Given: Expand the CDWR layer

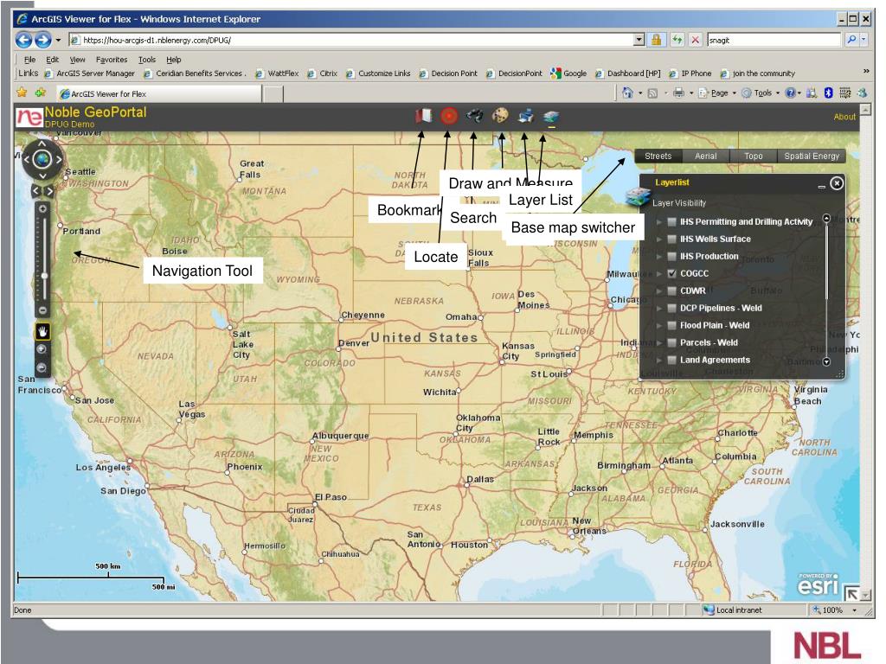Looking at the screenshot, I should 658,290.
